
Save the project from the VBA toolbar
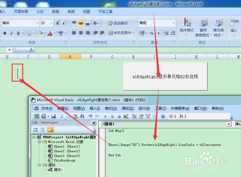[x=54, y=116]
